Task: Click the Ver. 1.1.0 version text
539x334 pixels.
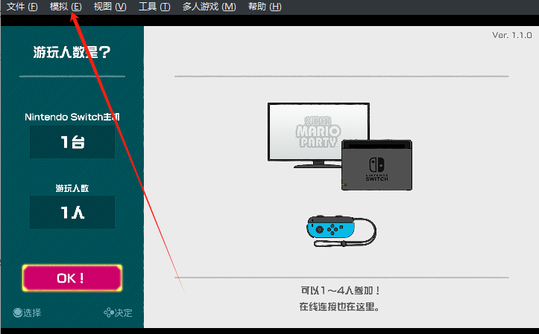Action: coord(512,35)
